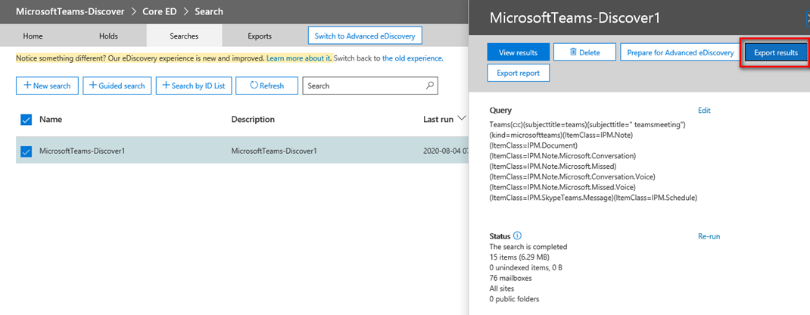Image resolution: width=810 pixels, height=315 pixels.
Task: Select MicrosoftTeams-Discover1 name in list row
Action: click(x=83, y=151)
